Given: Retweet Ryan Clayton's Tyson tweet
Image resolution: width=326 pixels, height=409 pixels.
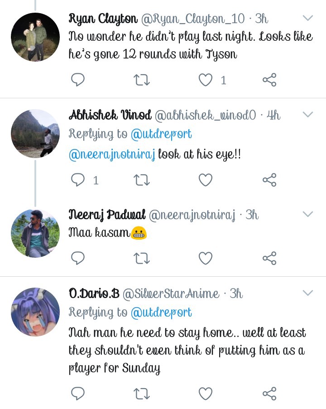Looking at the screenshot, I should [142, 80].
